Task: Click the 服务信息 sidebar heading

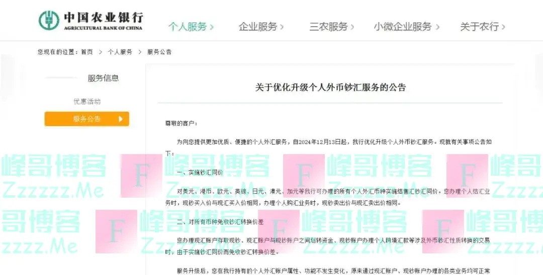Action: [x=103, y=78]
